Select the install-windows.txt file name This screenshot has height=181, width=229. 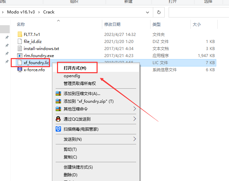tap(42, 49)
